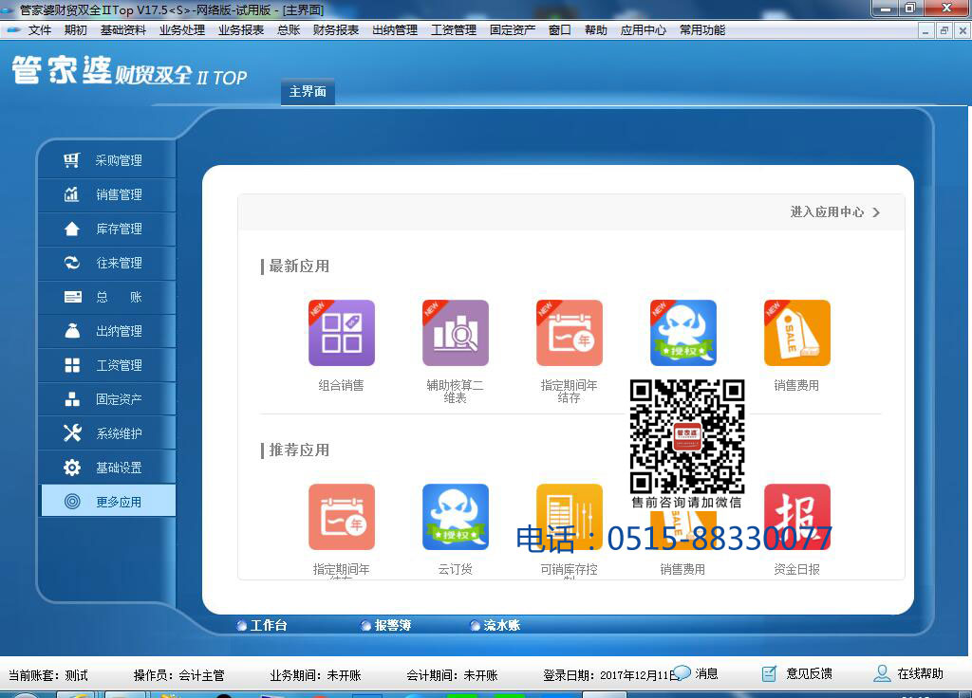Click the 销售管理 sidebar label
972x698 pixels.
(x=119, y=194)
